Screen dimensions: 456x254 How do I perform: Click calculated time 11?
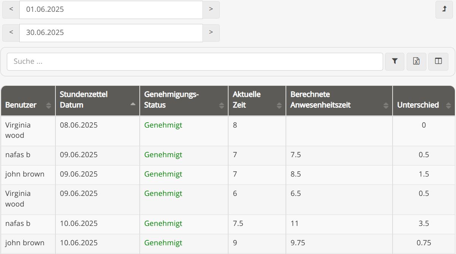[x=295, y=223]
